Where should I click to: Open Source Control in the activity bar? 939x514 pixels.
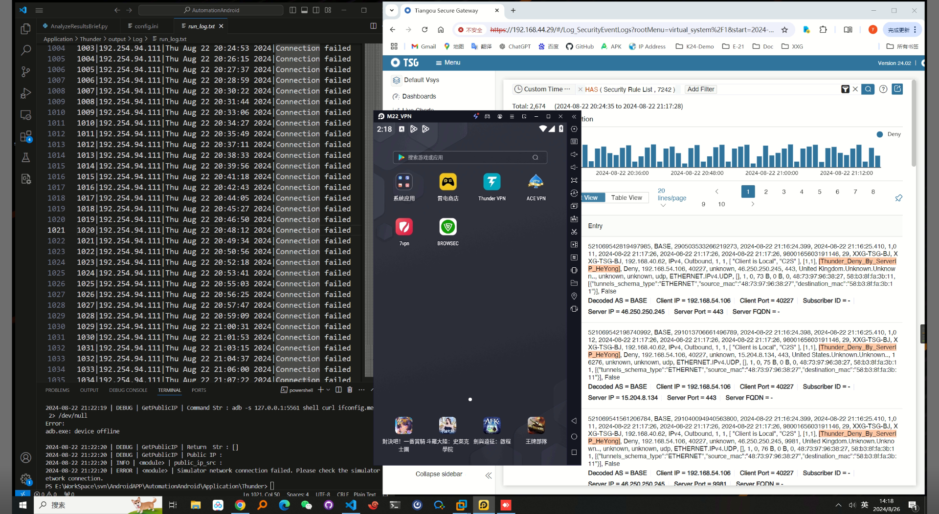tap(26, 72)
